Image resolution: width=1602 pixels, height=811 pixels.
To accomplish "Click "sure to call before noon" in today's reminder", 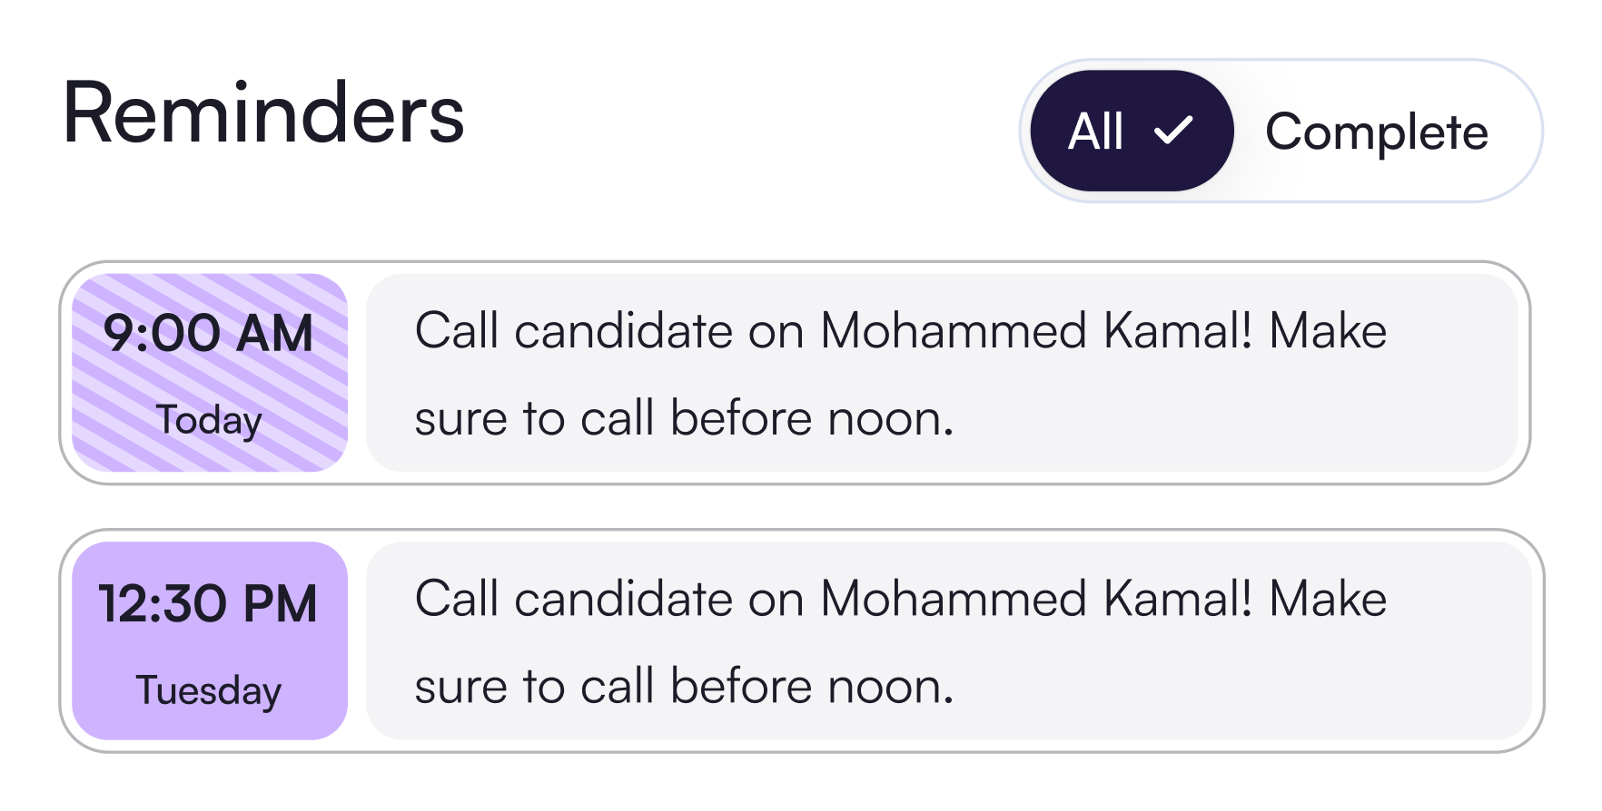I will 683,419.
